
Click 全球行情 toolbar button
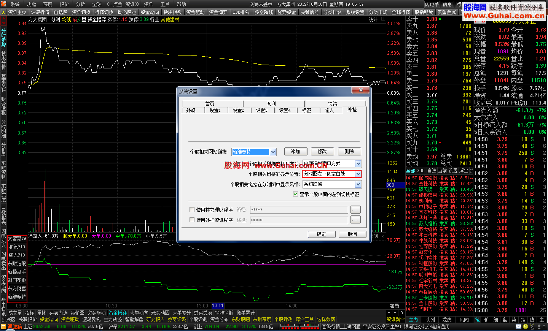coord(401,12)
